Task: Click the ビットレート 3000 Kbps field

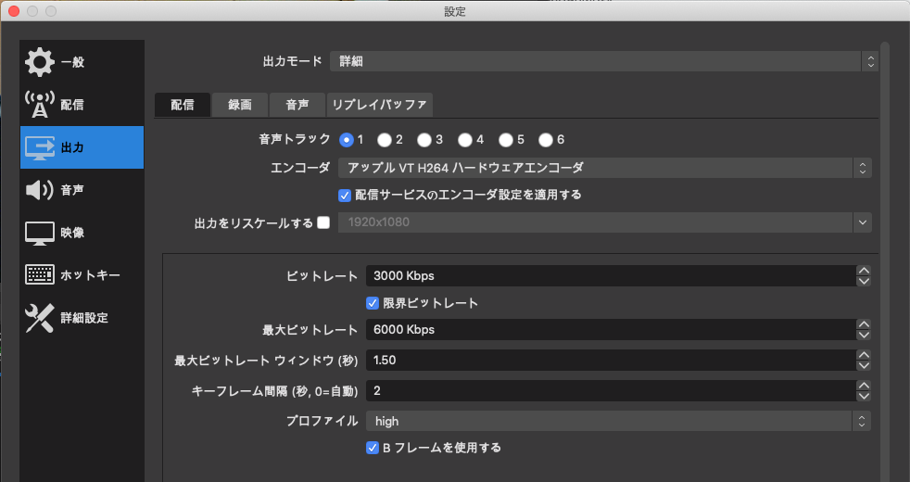Action: tap(611, 276)
